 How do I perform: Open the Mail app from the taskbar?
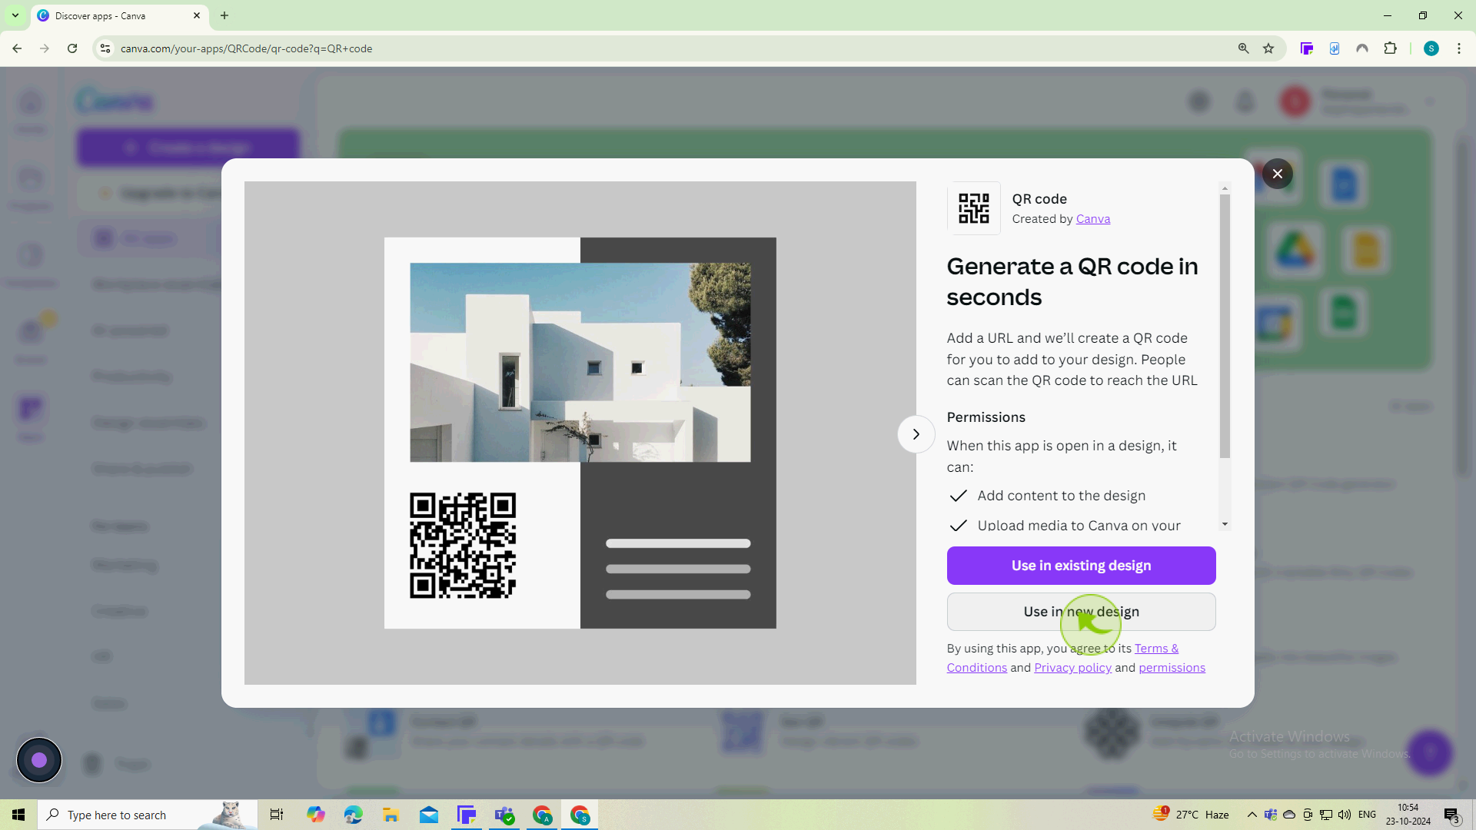pos(429,815)
